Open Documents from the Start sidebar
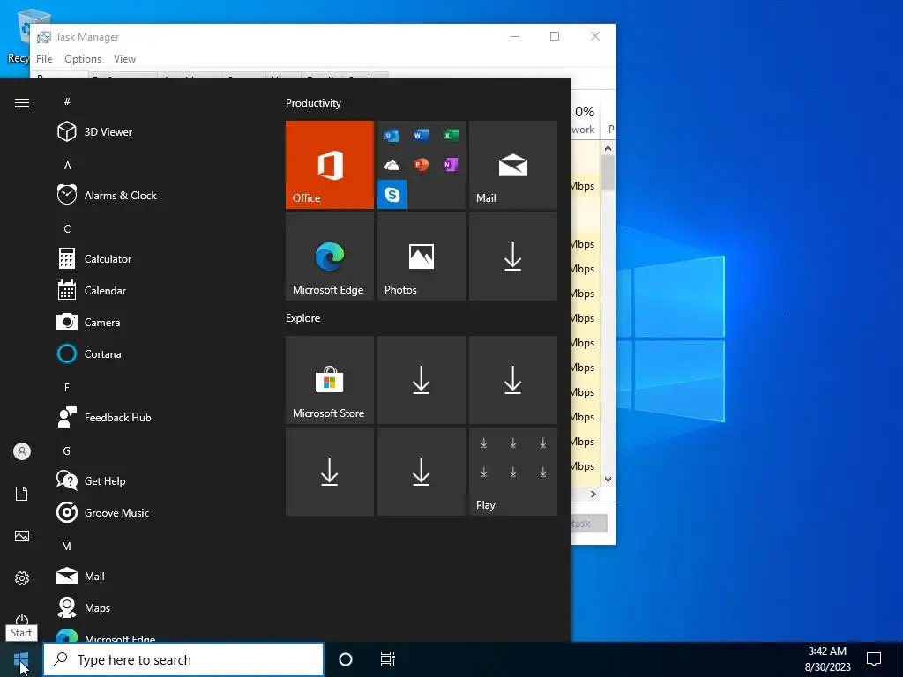903x677 pixels. click(x=22, y=494)
